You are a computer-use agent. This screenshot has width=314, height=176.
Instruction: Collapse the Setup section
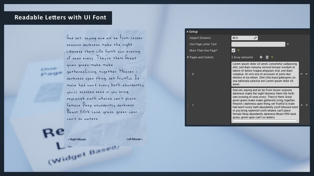coord(187,32)
